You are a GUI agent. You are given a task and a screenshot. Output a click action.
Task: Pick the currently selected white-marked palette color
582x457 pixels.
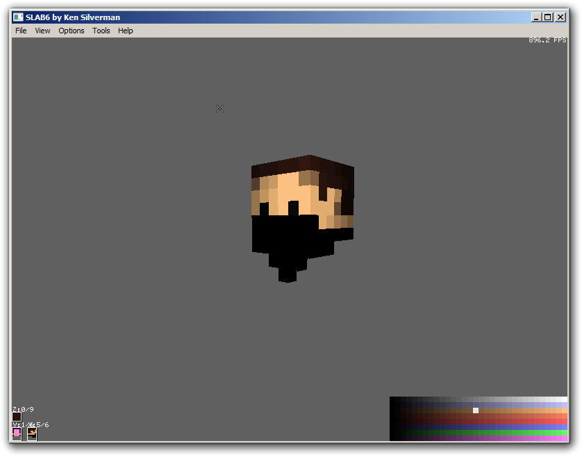tap(476, 410)
